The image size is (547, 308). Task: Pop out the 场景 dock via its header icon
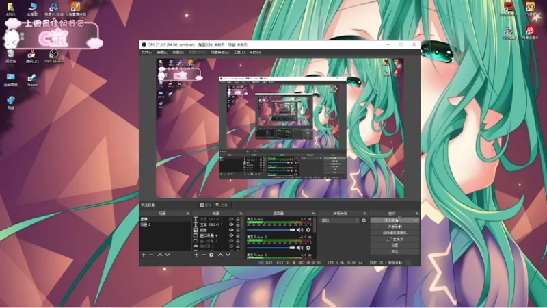click(x=187, y=214)
